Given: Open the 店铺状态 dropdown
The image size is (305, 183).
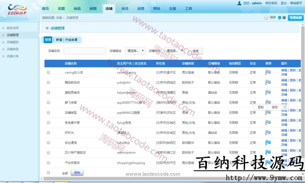Looking at the screenshot, I should pyautogui.click(x=174, y=51).
